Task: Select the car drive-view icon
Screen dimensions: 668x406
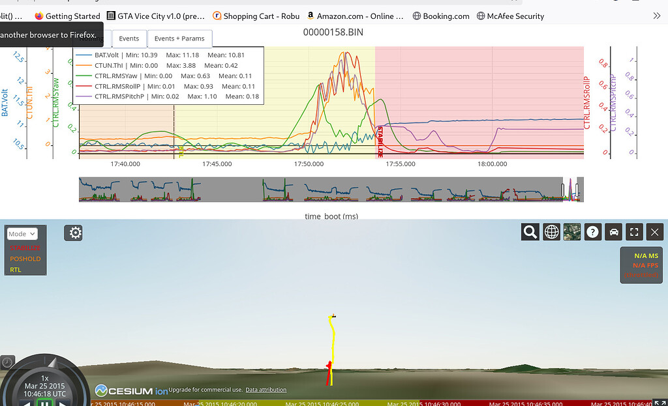Action: (613, 231)
